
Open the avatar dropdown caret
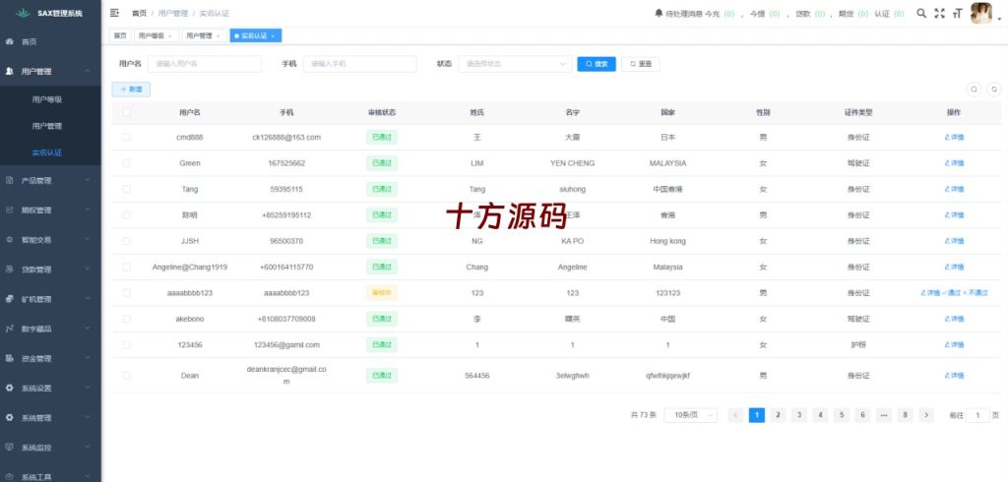pyautogui.click(x=999, y=20)
